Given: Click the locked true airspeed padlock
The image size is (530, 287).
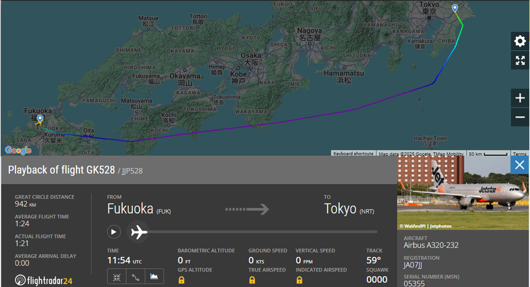Looking at the screenshot, I should pos(252,280).
